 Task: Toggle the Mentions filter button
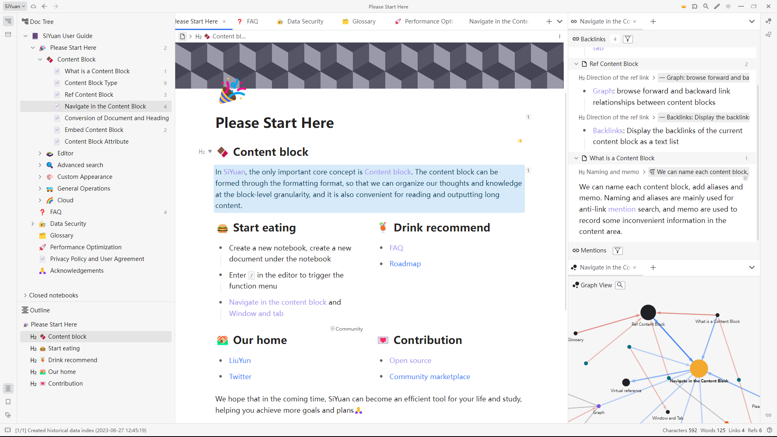[x=618, y=250]
